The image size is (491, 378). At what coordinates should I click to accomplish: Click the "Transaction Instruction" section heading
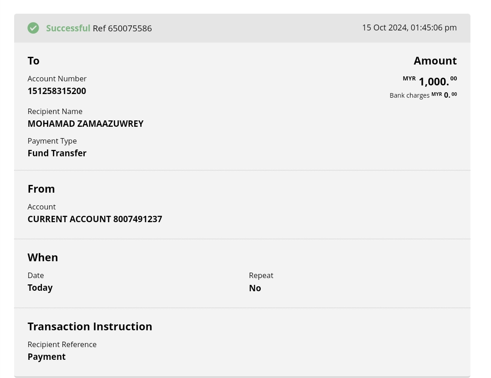pyautogui.click(x=90, y=326)
